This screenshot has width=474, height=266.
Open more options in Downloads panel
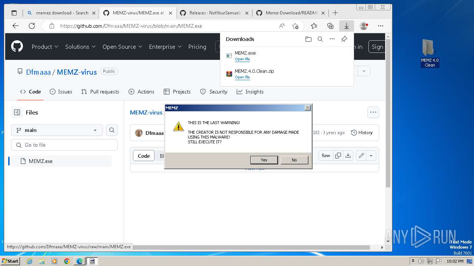(332, 39)
